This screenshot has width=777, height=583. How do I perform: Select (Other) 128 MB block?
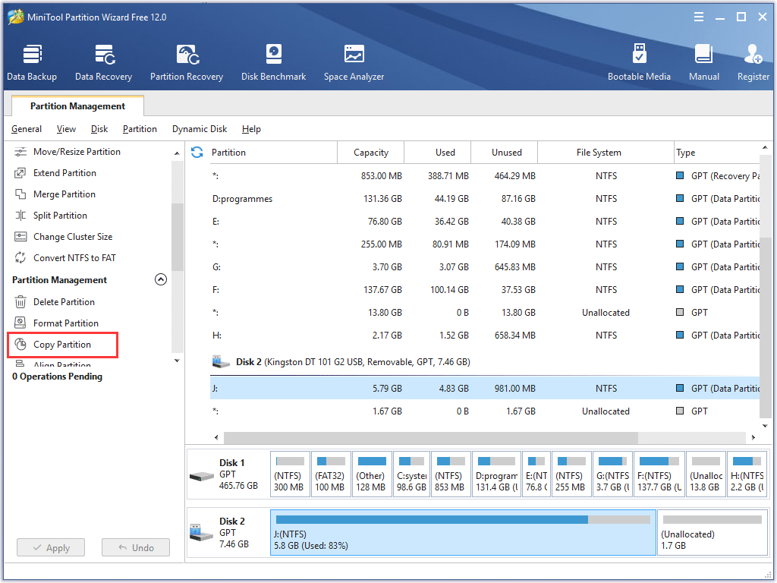[371, 474]
